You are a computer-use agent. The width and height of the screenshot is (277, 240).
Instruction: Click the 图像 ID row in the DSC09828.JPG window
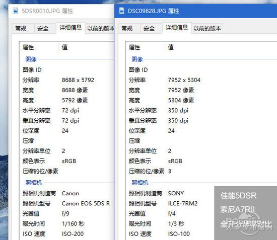point(201,70)
